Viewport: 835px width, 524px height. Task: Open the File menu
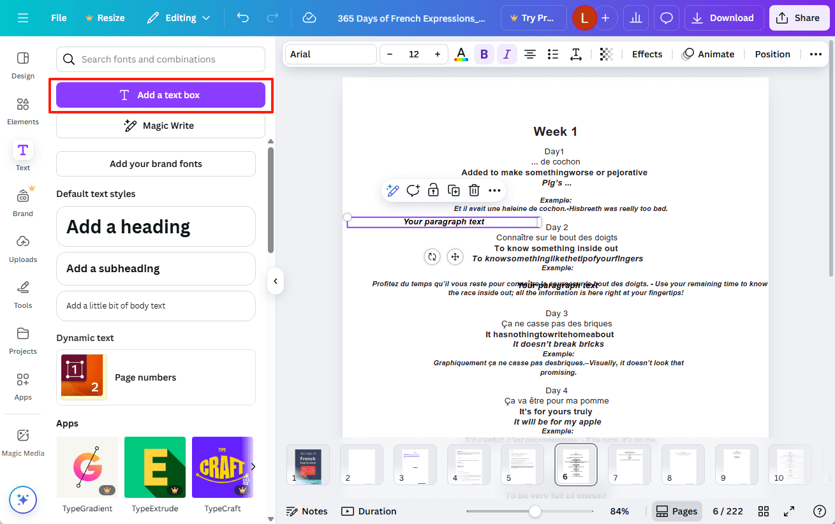(x=59, y=18)
